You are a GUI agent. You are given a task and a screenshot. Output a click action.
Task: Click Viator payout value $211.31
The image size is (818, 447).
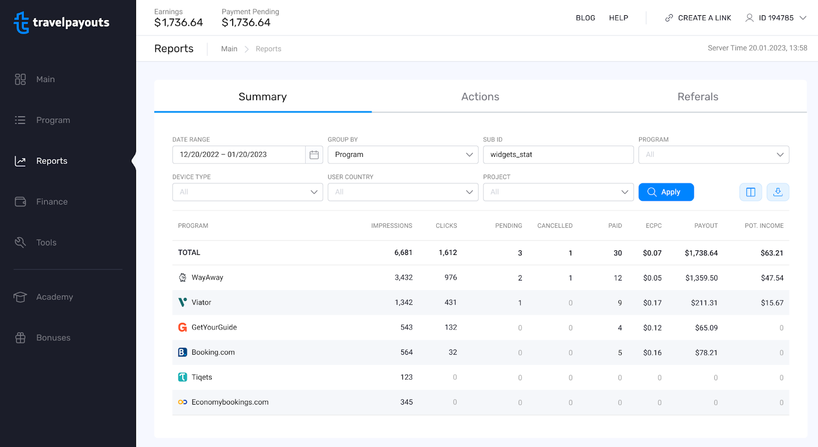point(705,303)
